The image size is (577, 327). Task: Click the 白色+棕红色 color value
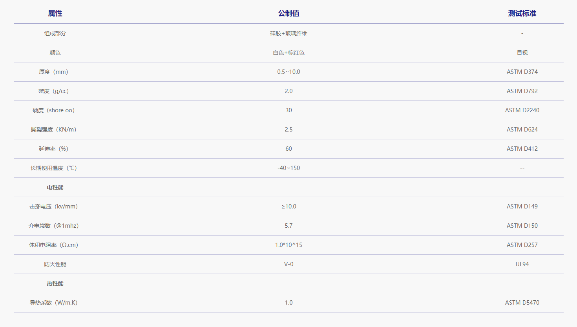click(x=288, y=53)
